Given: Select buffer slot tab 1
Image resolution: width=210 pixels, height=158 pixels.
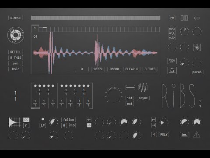Looking at the screenshot, I should (35, 28).
